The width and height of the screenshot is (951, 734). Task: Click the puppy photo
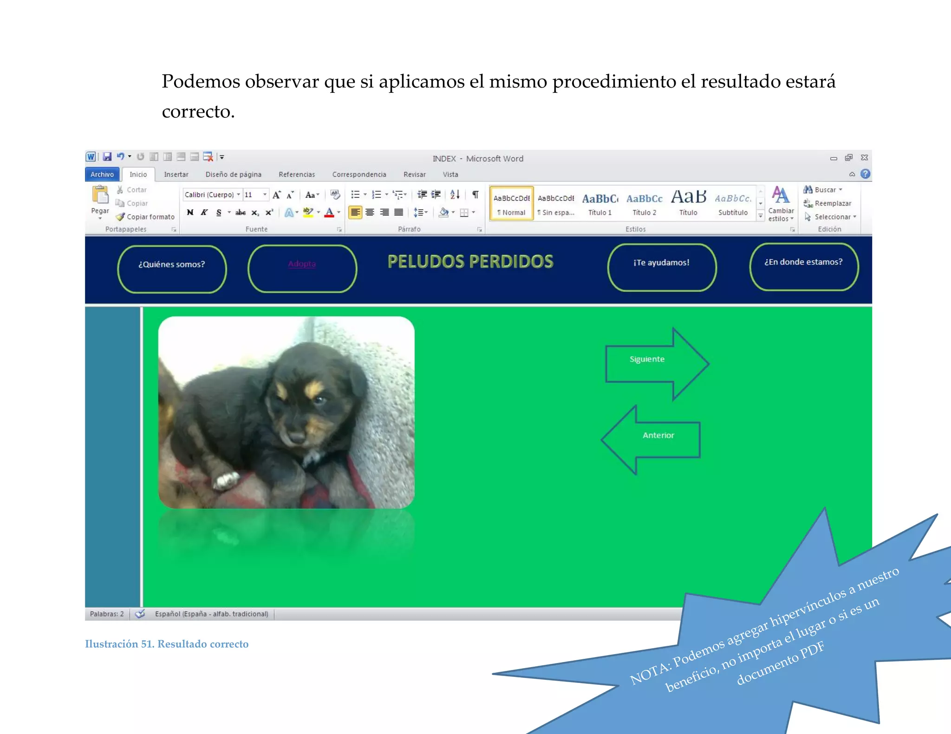coord(286,412)
